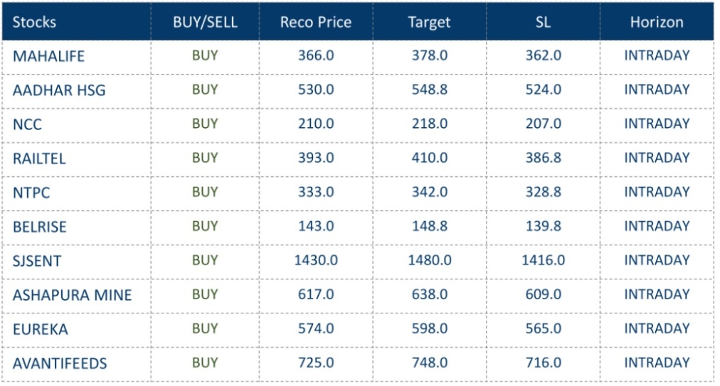Select ASHAPURA MINE stock name
This screenshot has height=386, width=720.
point(72,295)
